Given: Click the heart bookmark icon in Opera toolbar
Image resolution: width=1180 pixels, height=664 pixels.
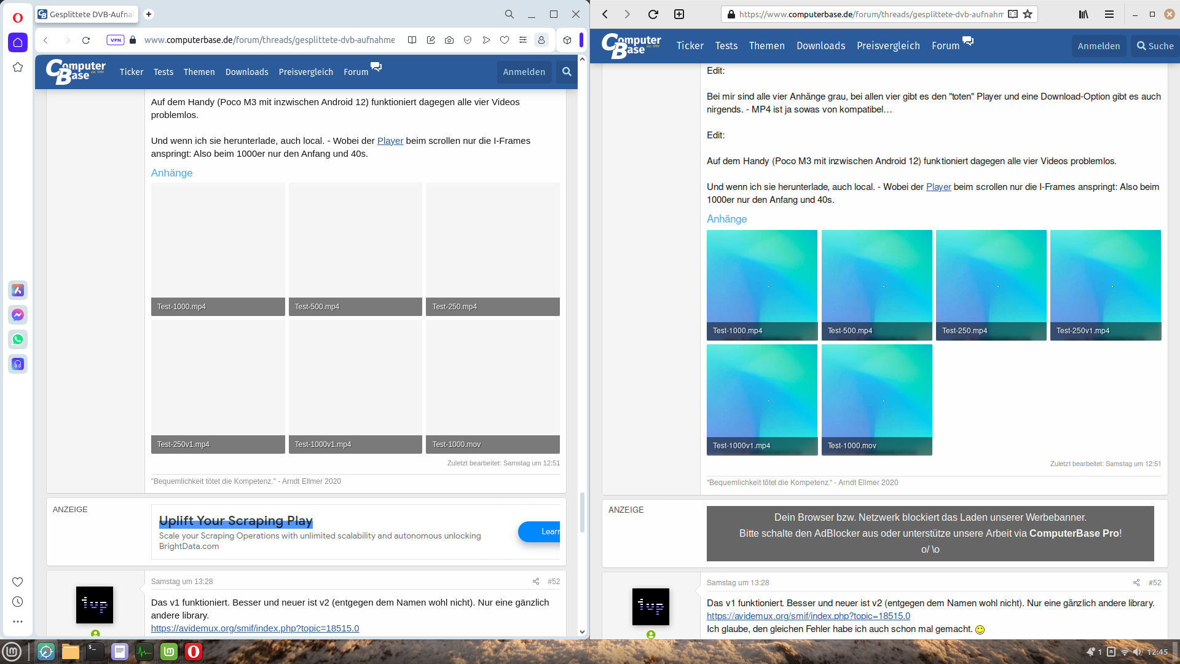Looking at the screenshot, I should (505, 40).
